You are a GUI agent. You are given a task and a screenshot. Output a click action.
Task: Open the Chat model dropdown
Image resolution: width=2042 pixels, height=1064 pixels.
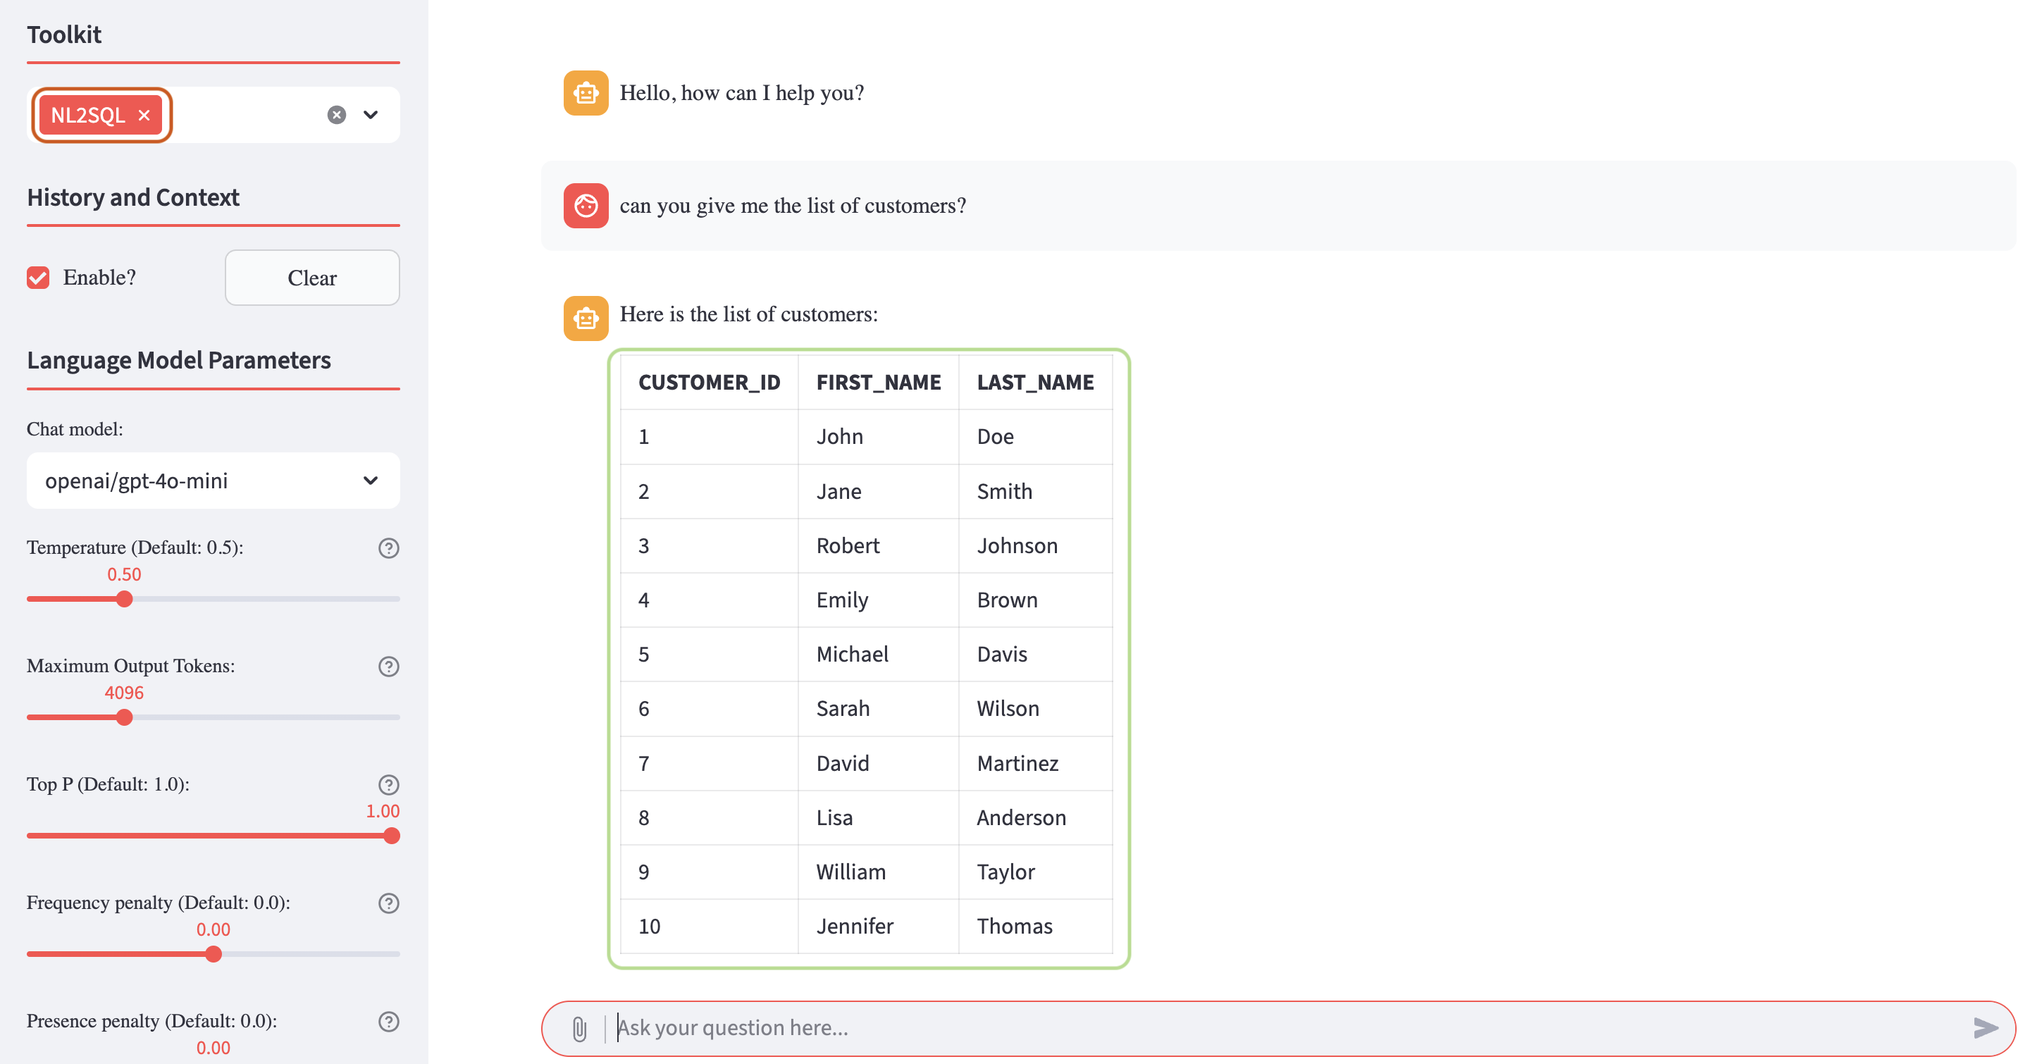213,481
